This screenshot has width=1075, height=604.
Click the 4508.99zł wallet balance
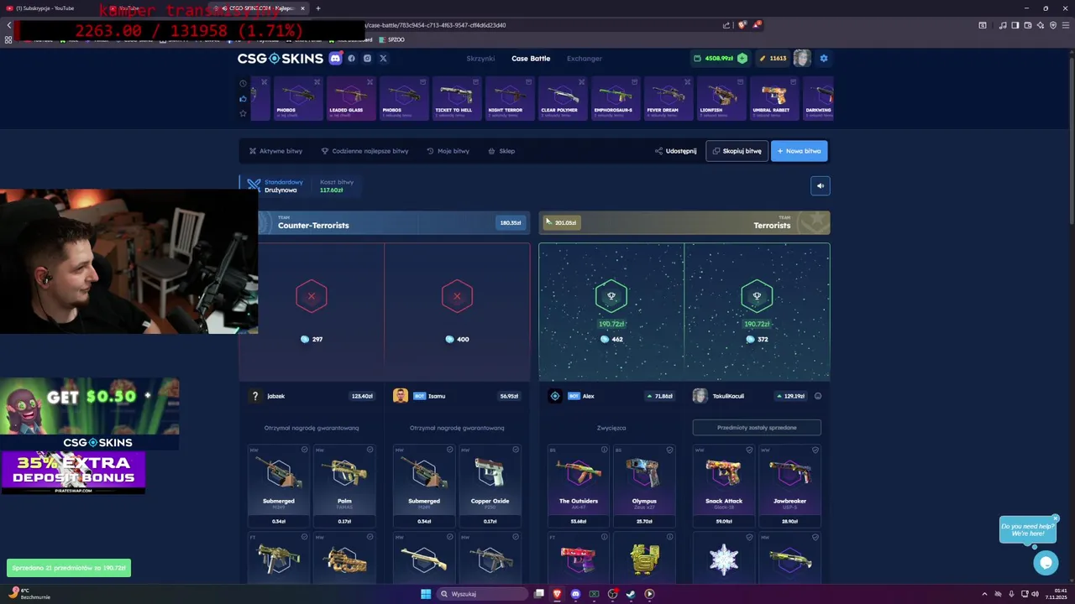click(x=719, y=59)
